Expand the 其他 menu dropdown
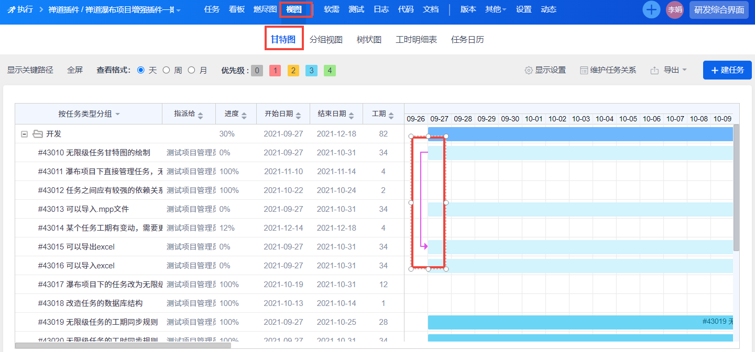This screenshot has width=755, height=352. (x=496, y=9)
